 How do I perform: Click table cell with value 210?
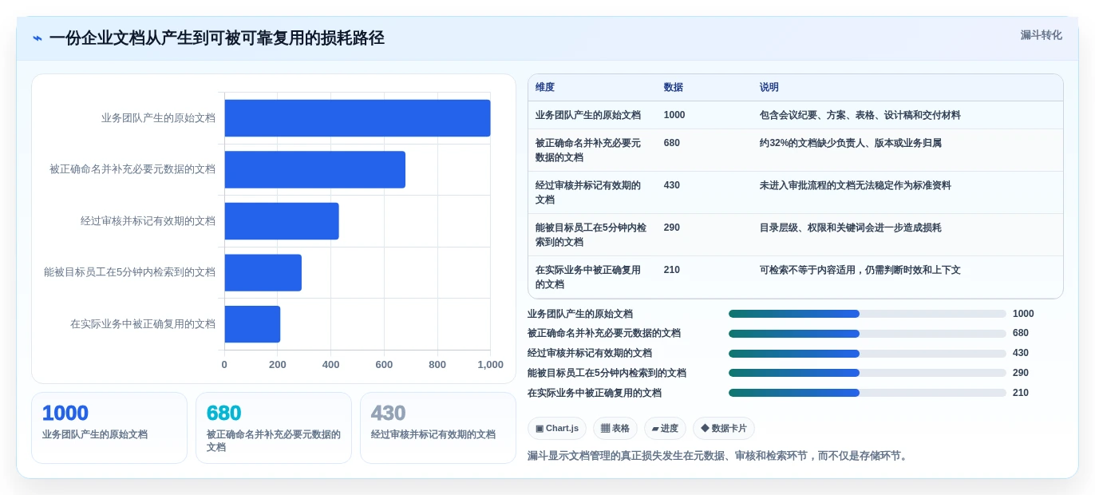click(672, 270)
